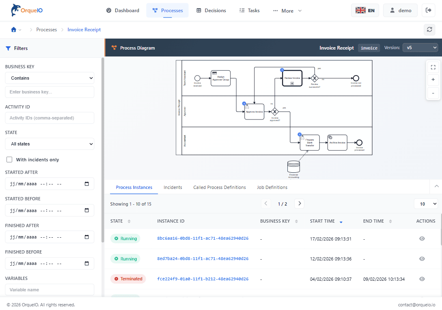The width and height of the screenshot is (442, 310).
Task: Switch to Called Process Definitions tab
Action: point(220,187)
